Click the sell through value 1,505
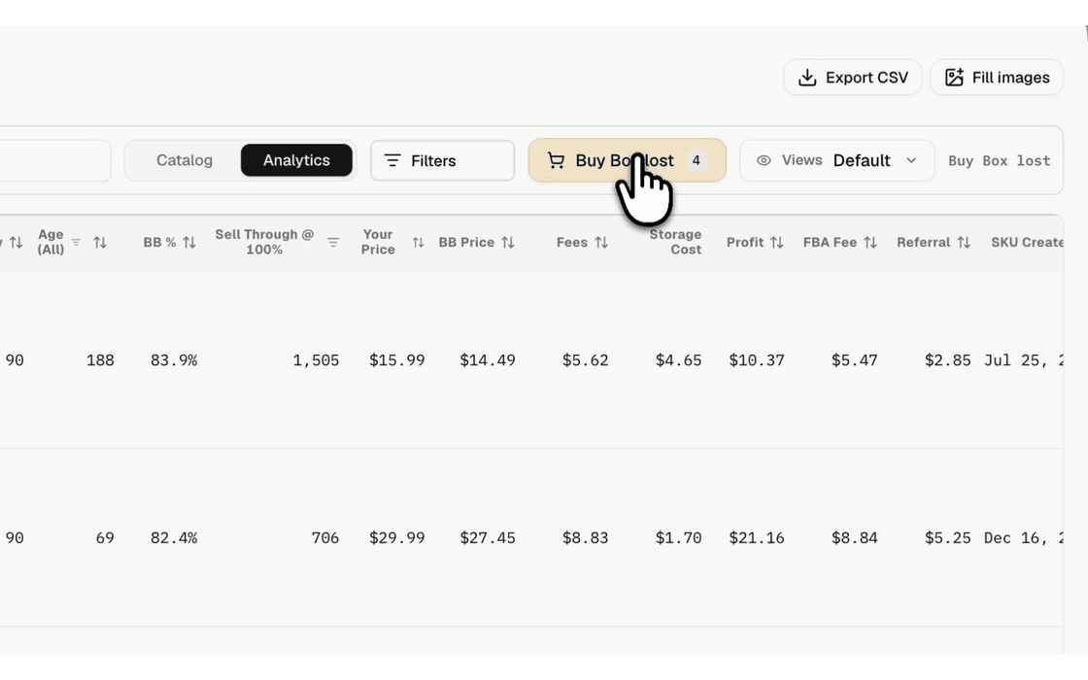The image size is (1088, 680). click(x=316, y=360)
